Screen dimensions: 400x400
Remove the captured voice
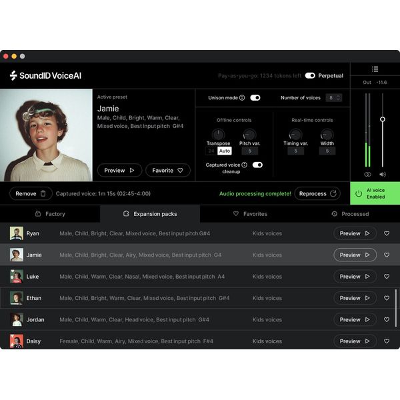31,193
